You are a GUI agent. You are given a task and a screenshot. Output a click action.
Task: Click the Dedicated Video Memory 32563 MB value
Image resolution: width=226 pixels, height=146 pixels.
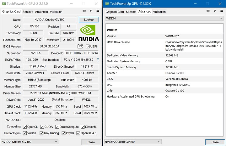click(x=172, y=55)
